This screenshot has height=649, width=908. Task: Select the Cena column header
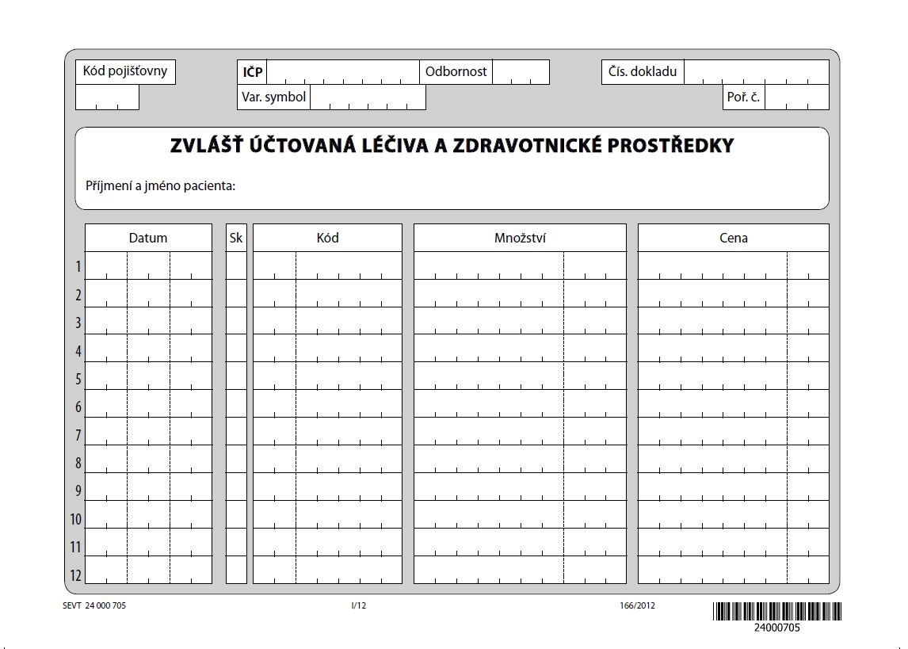(732, 238)
